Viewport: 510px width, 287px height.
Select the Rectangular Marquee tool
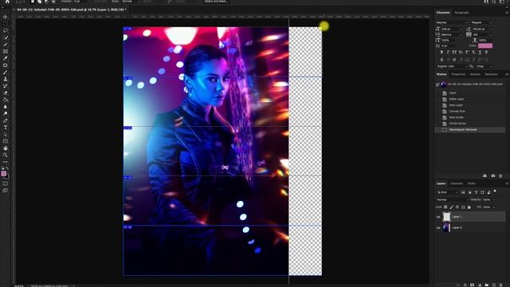(x=6, y=24)
